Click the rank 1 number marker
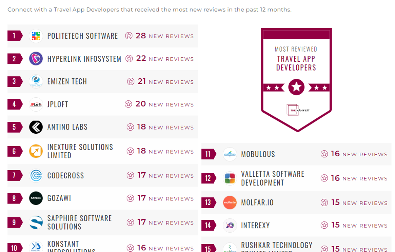 14,36
